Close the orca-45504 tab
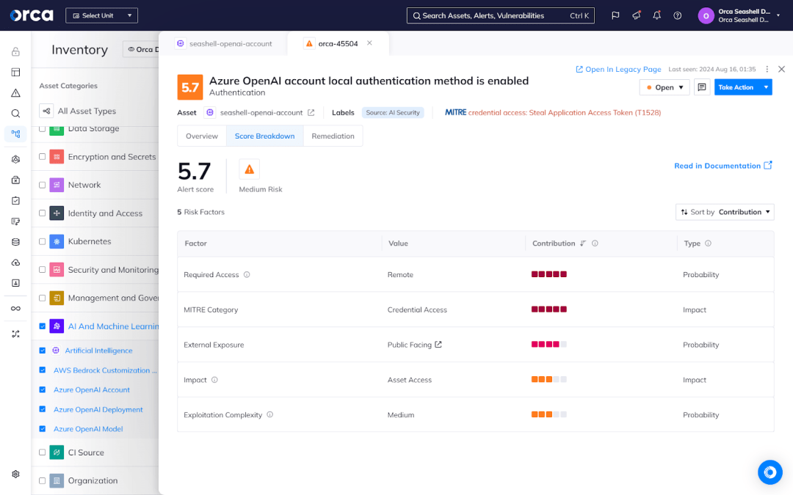 369,43
